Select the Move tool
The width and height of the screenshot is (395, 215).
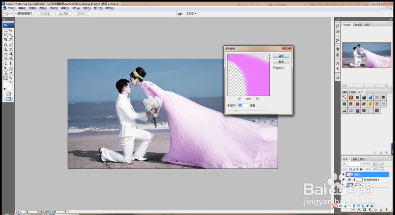pos(11,30)
